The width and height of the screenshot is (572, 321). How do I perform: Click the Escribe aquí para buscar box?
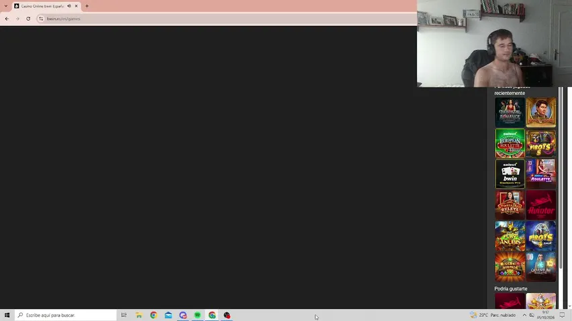pyautogui.click(x=66, y=315)
